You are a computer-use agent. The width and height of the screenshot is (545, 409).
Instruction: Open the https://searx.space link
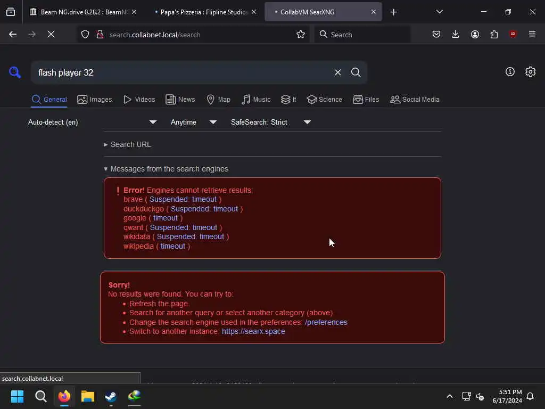pos(253,331)
